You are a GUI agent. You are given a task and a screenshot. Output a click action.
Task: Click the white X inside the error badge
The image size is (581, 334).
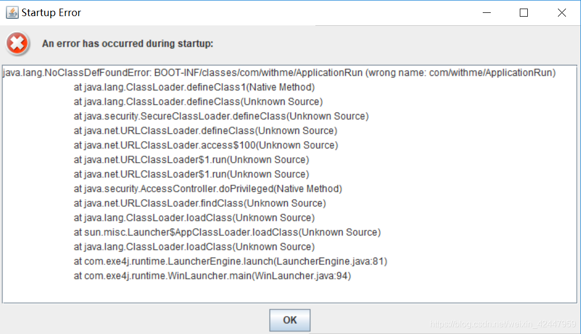(17, 43)
